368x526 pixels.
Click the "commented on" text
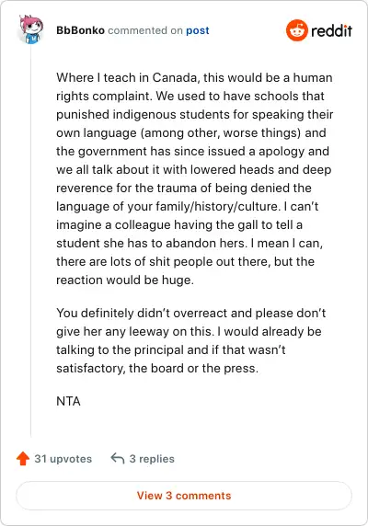click(x=145, y=30)
